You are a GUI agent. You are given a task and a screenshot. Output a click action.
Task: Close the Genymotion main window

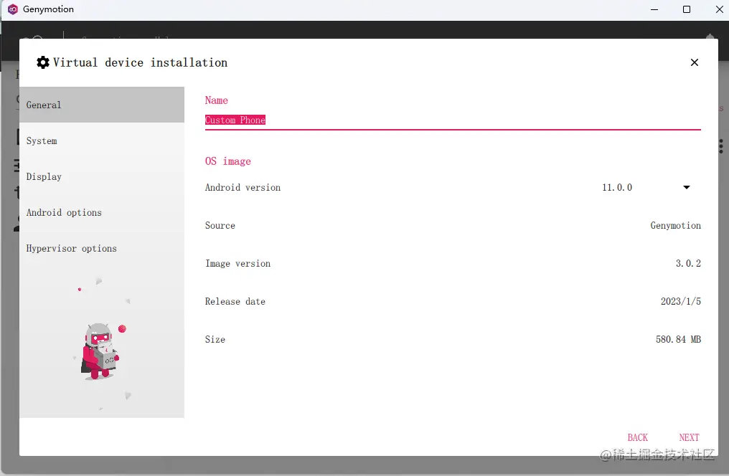(x=719, y=9)
